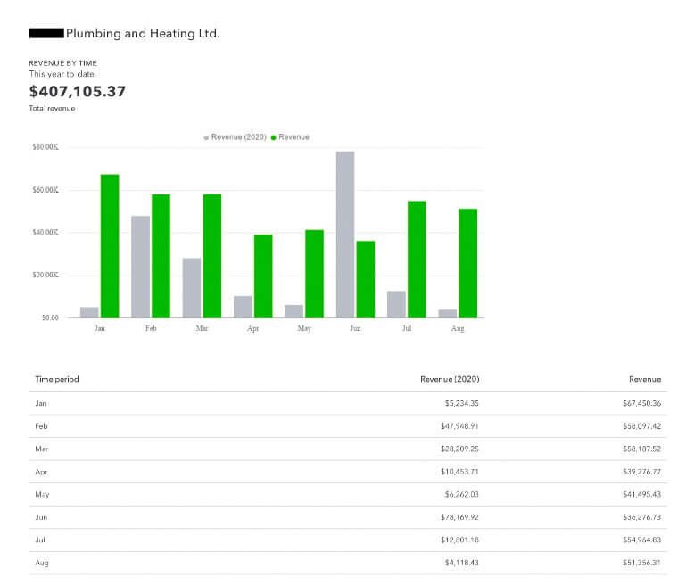Click the gray Mar 2020 bar
The image size is (678, 585).
pyautogui.click(x=192, y=287)
